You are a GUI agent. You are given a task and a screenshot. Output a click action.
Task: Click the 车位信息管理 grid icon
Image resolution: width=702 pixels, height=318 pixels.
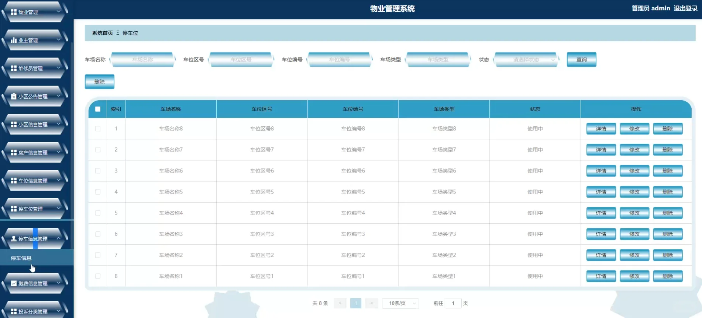point(14,181)
